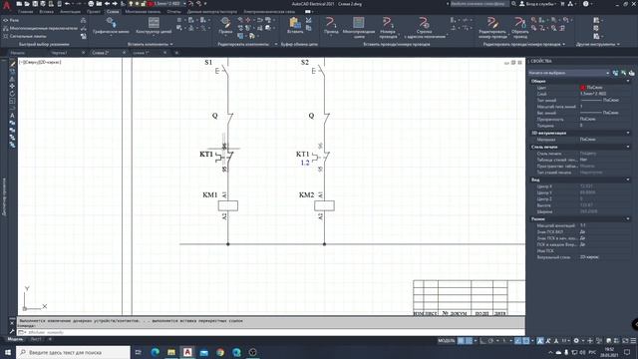The image size is (638, 359).
Task: Open the Главная ribbon tab
Action: 25,11
